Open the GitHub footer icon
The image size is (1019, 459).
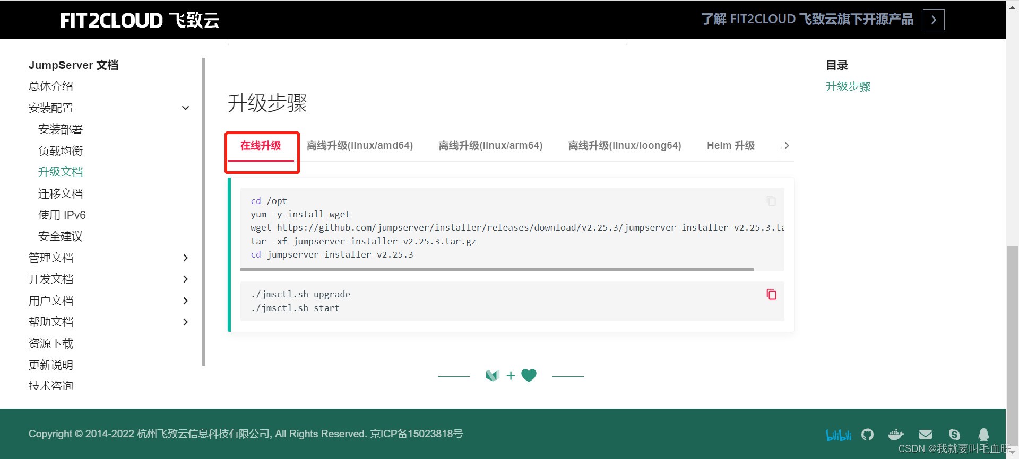pos(867,435)
